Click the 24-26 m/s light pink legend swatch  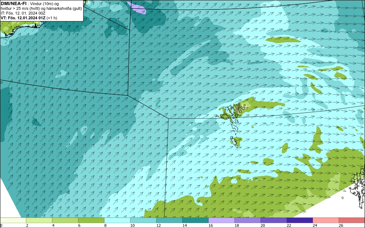coord(326,220)
